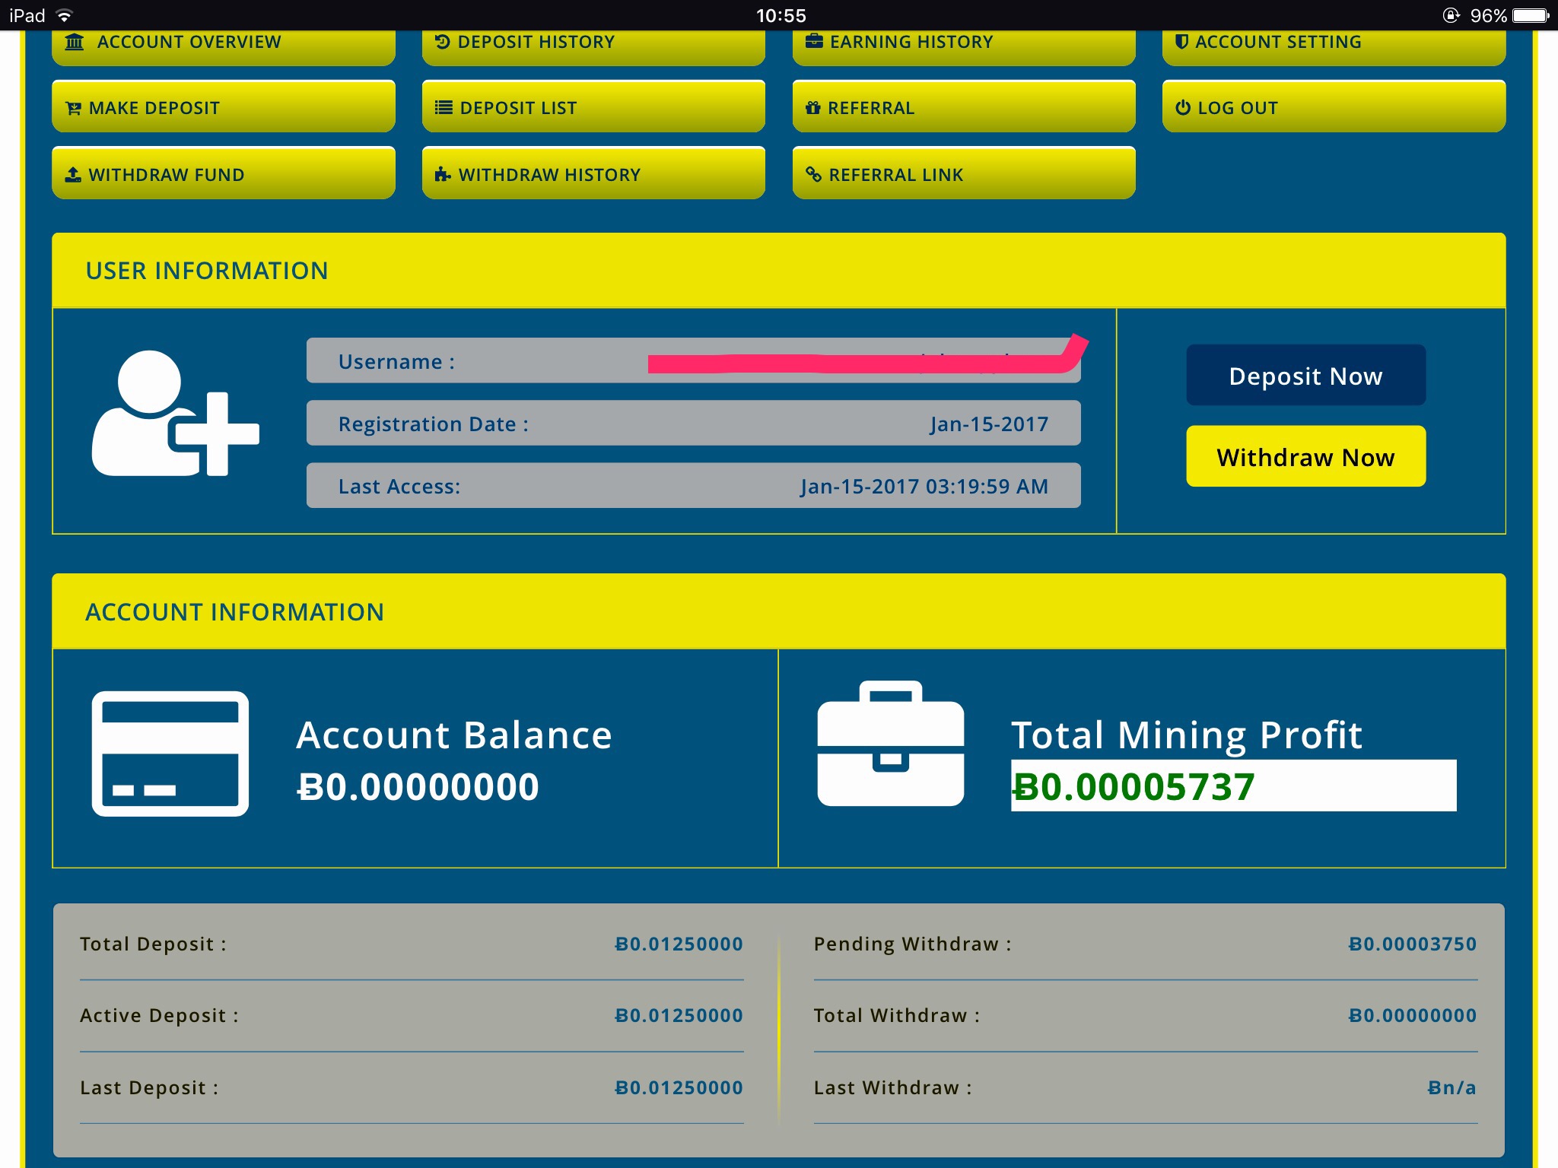Click the power icon on Log Out
This screenshot has height=1168, width=1558.
coord(1183,108)
